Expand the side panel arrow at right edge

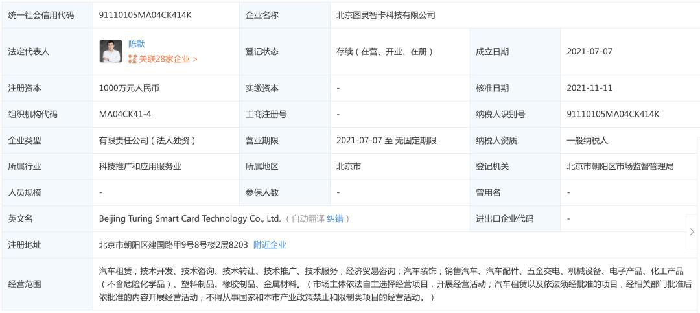692,232
